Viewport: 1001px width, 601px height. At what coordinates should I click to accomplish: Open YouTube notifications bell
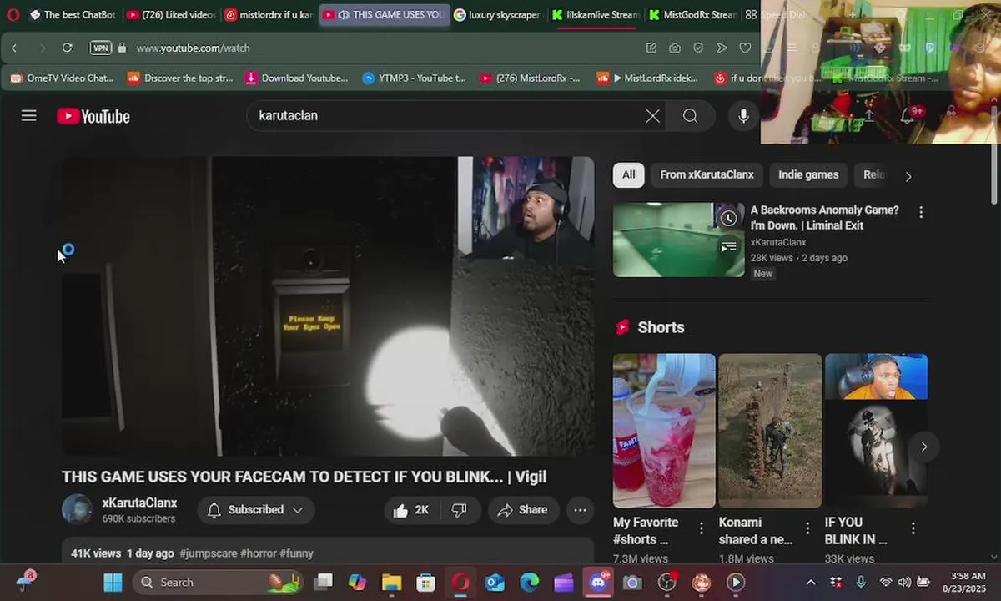908,116
